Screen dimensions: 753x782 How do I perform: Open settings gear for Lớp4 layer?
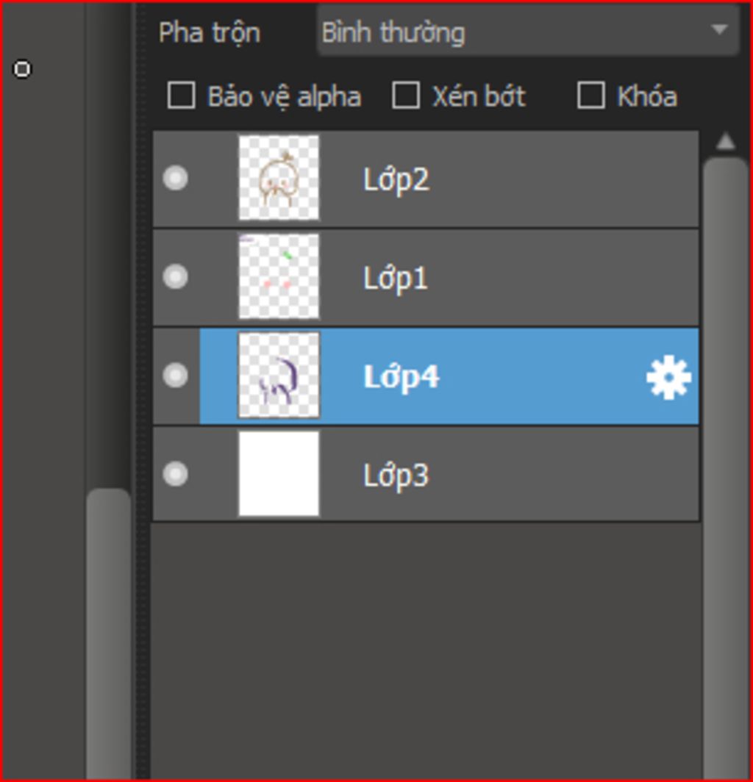click(668, 377)
